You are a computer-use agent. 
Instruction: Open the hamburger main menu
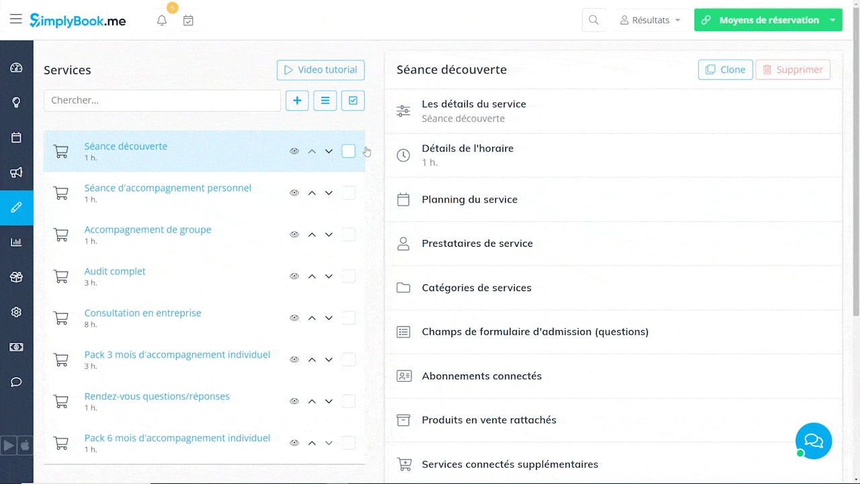pos(16,19)
